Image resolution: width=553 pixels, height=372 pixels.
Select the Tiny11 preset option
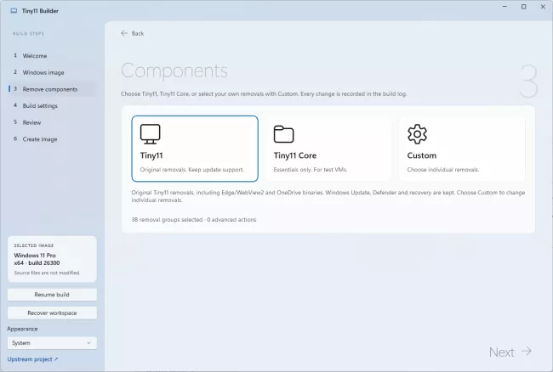pyautogui.click(x=195, y=149)
